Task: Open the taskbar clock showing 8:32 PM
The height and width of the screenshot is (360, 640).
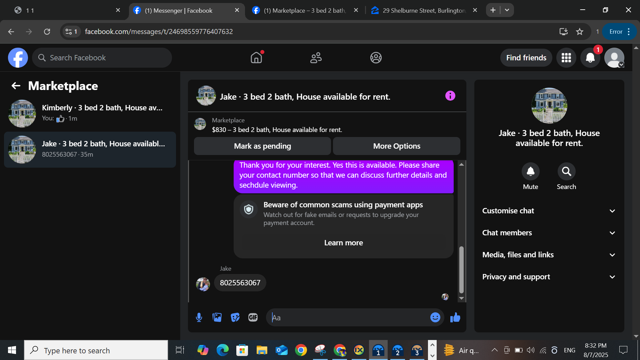Action: (x=596, y=350)
